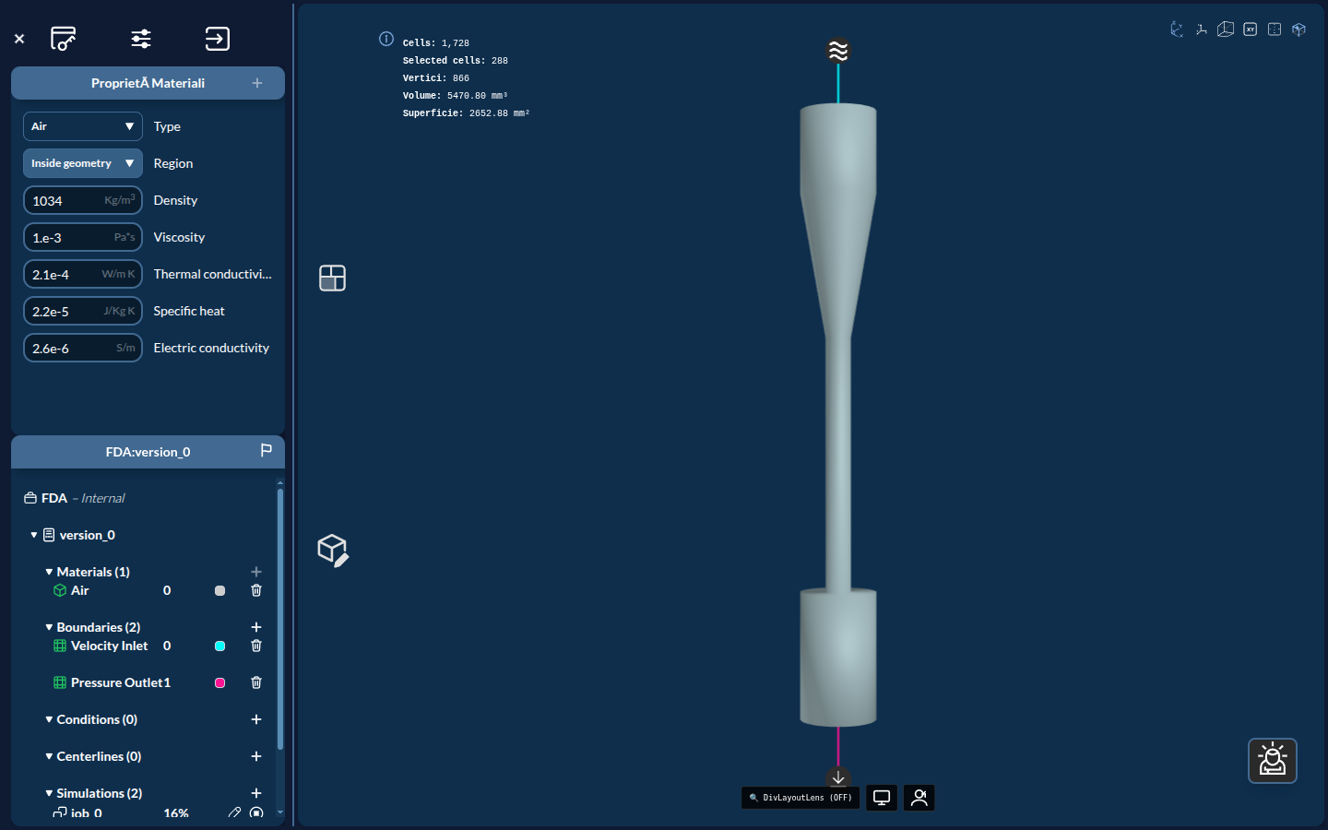Select the Air material row label
1328x830 pixels.
pos(80,590)
